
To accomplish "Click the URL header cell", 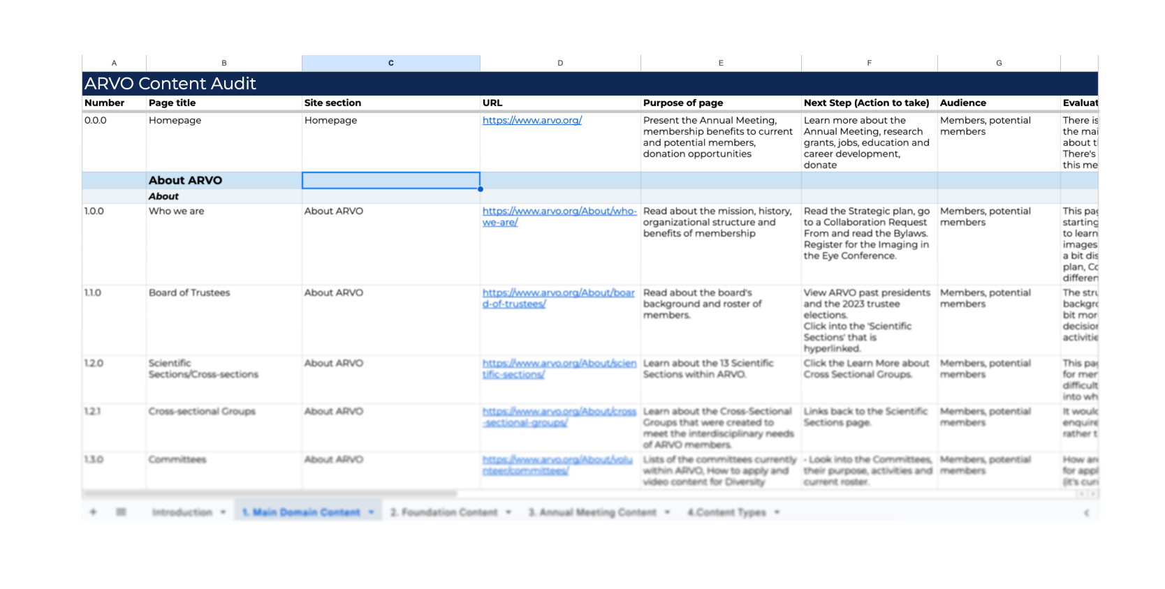I will point(560,103).
